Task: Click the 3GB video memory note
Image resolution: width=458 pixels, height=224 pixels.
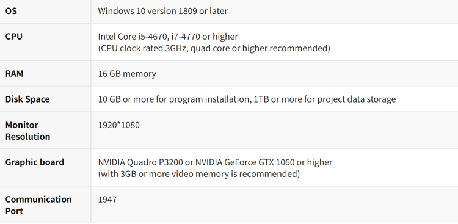Action: click(199, 174)
